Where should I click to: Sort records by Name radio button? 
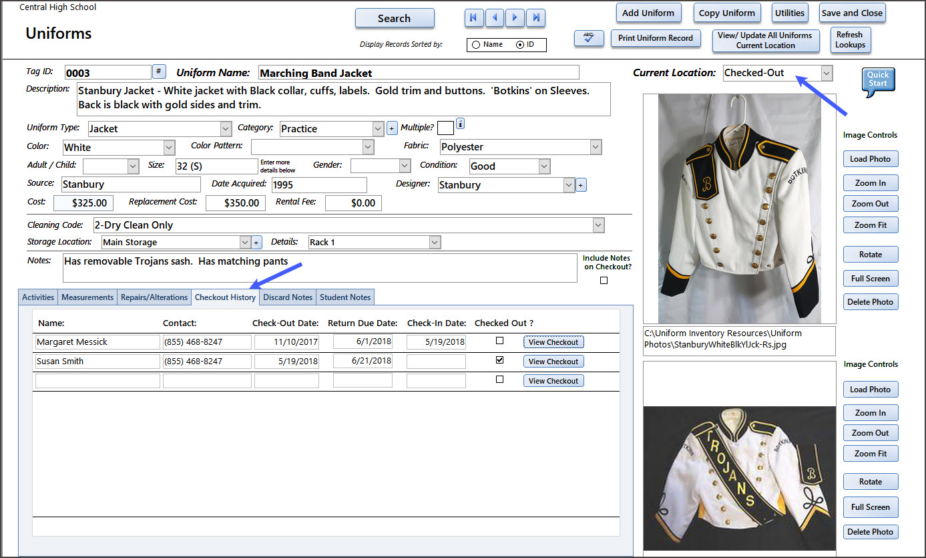(476, 45)
